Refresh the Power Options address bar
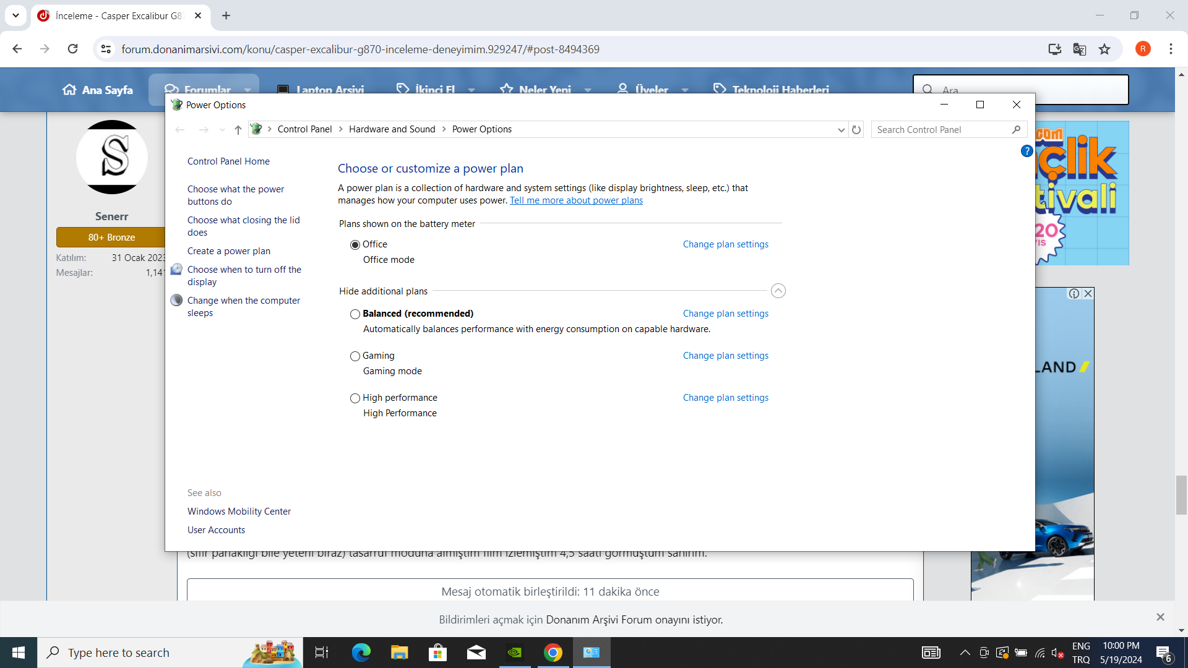The width and height of the screenshot is (1188, 668). click(x=856, y=130)
